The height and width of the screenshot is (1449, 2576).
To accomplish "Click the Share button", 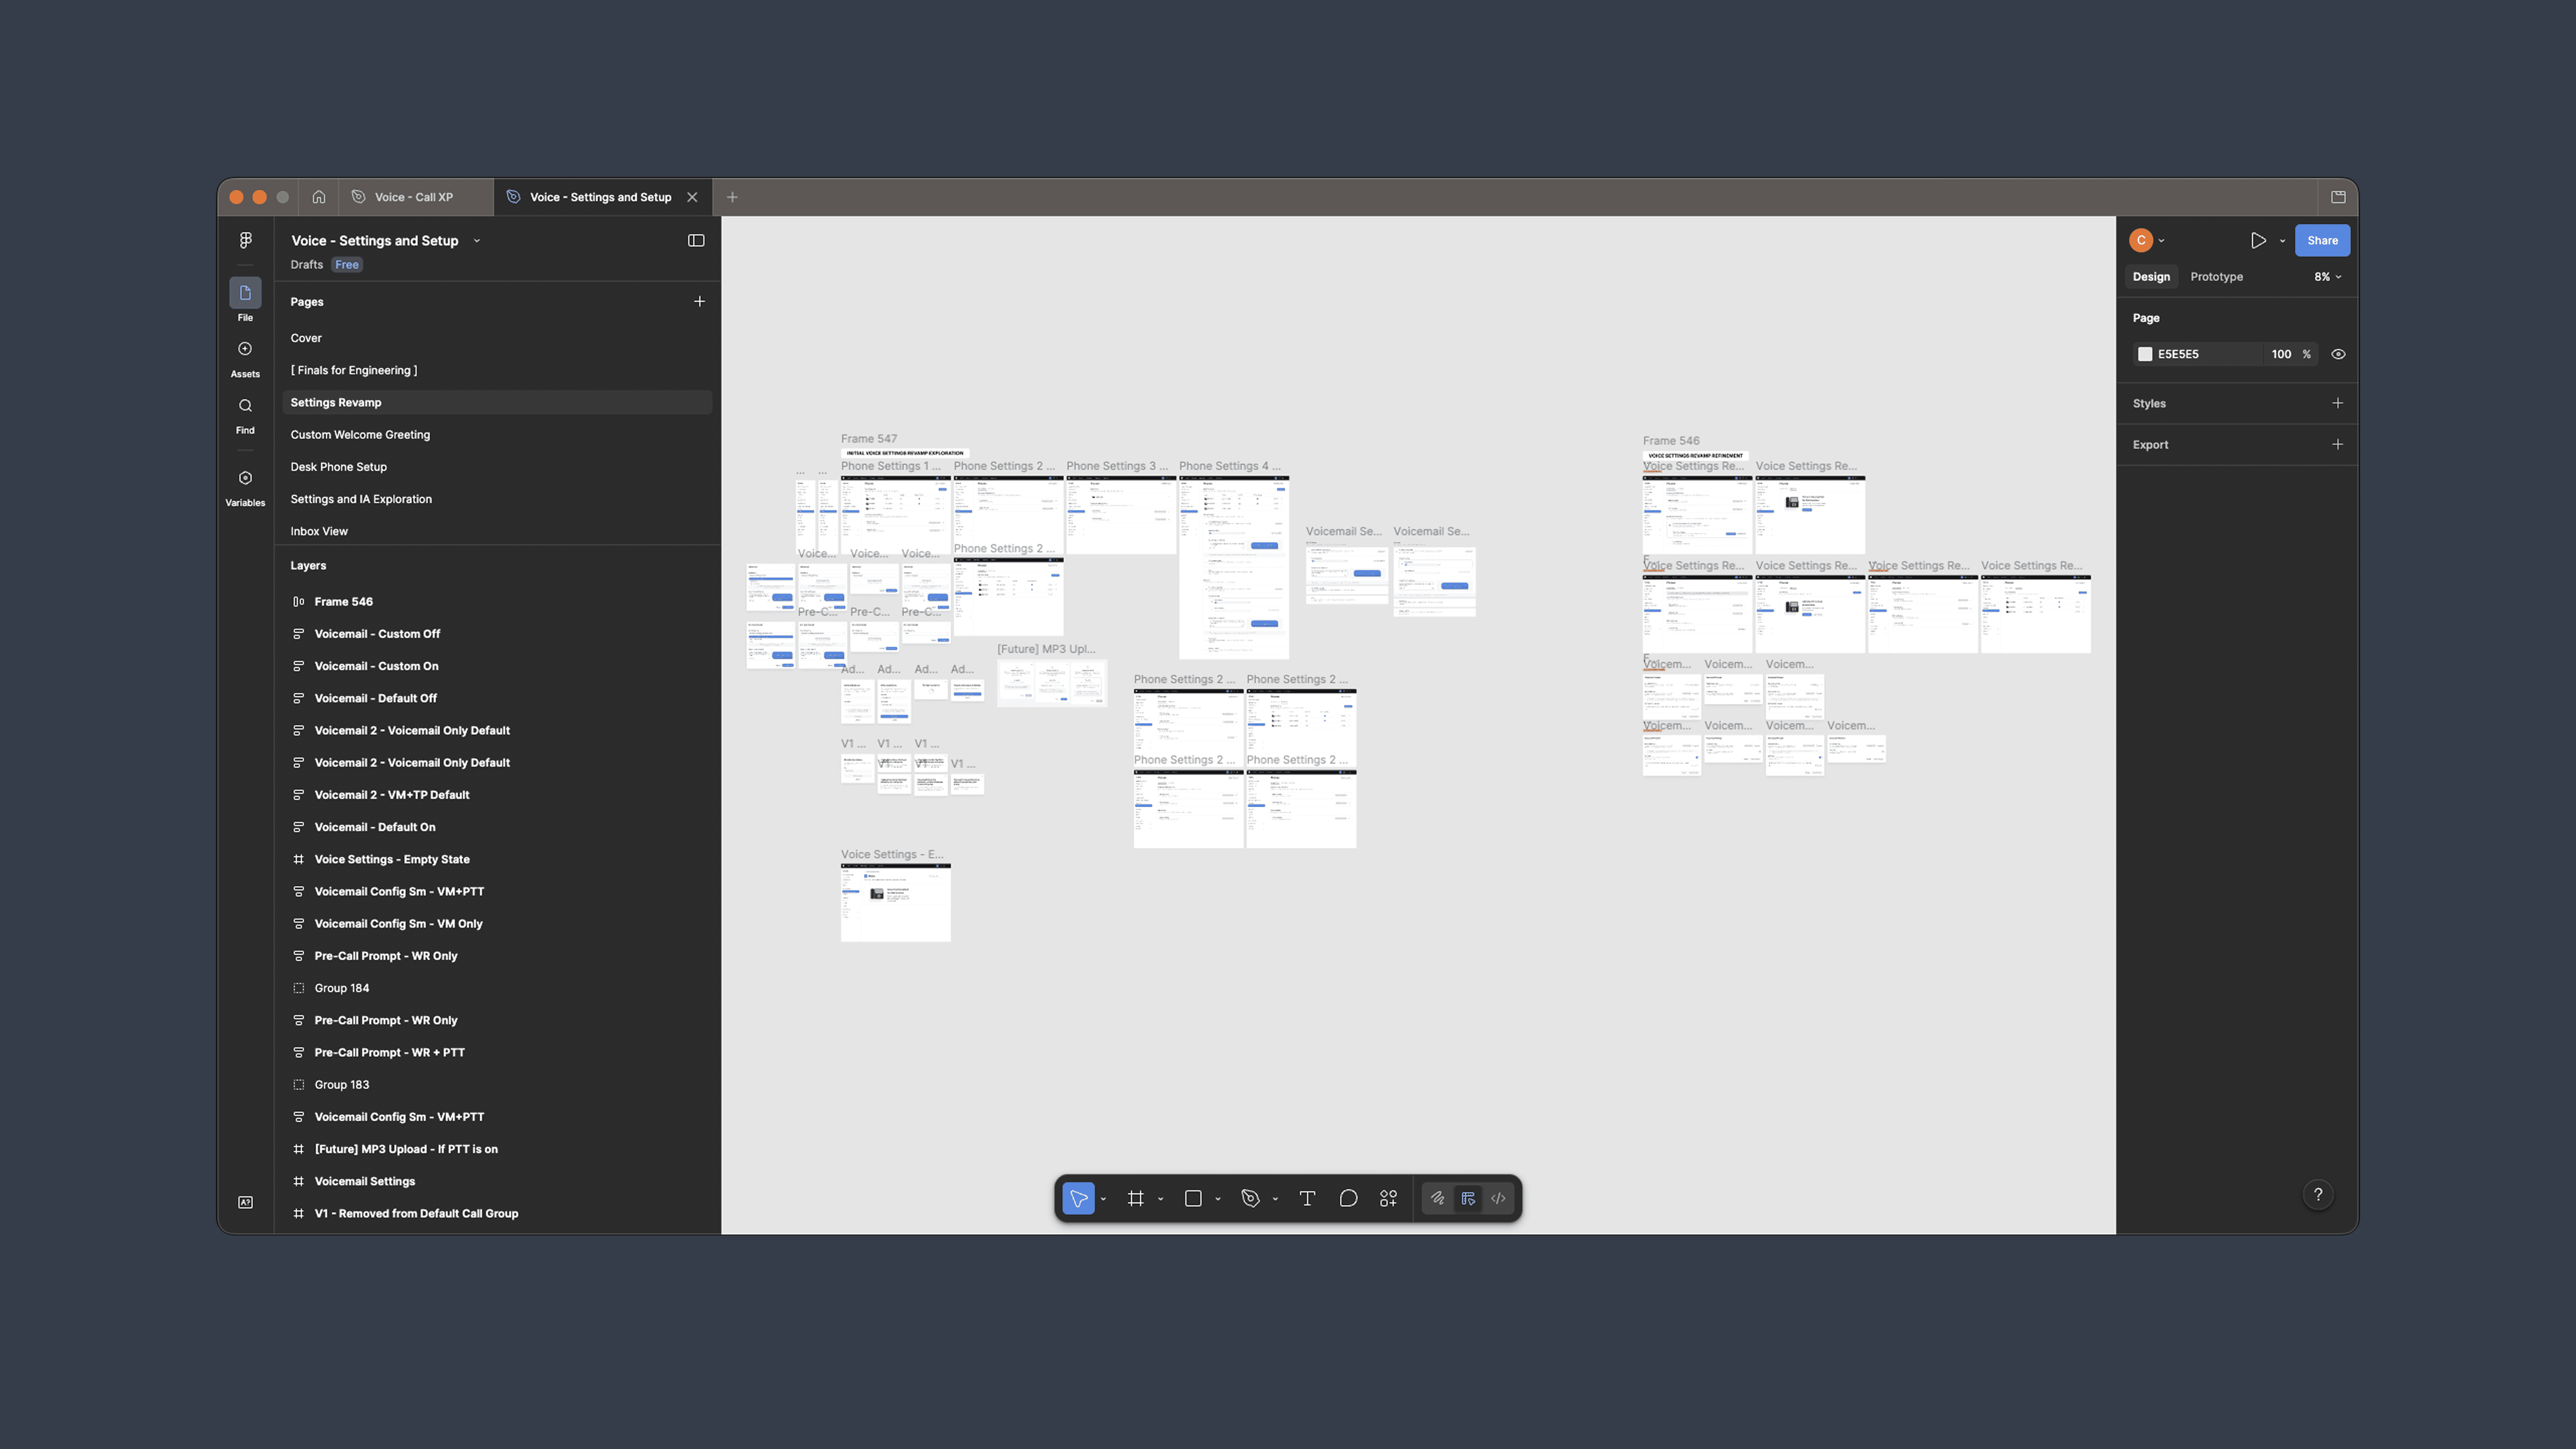I will (2321, 240).
